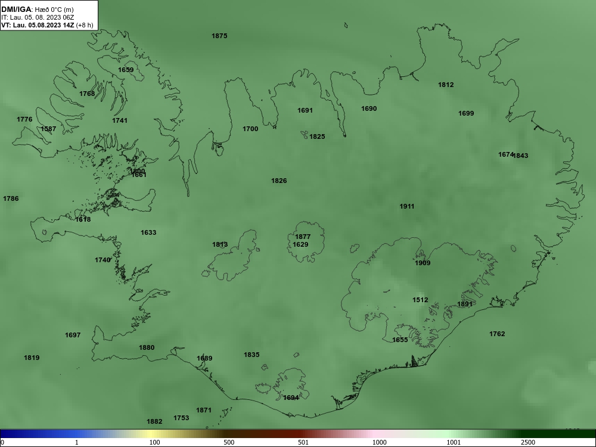Select the 1000 legend label
Image resolution: width=596 pixels, height=447 pixels.
tap(379, 442)
